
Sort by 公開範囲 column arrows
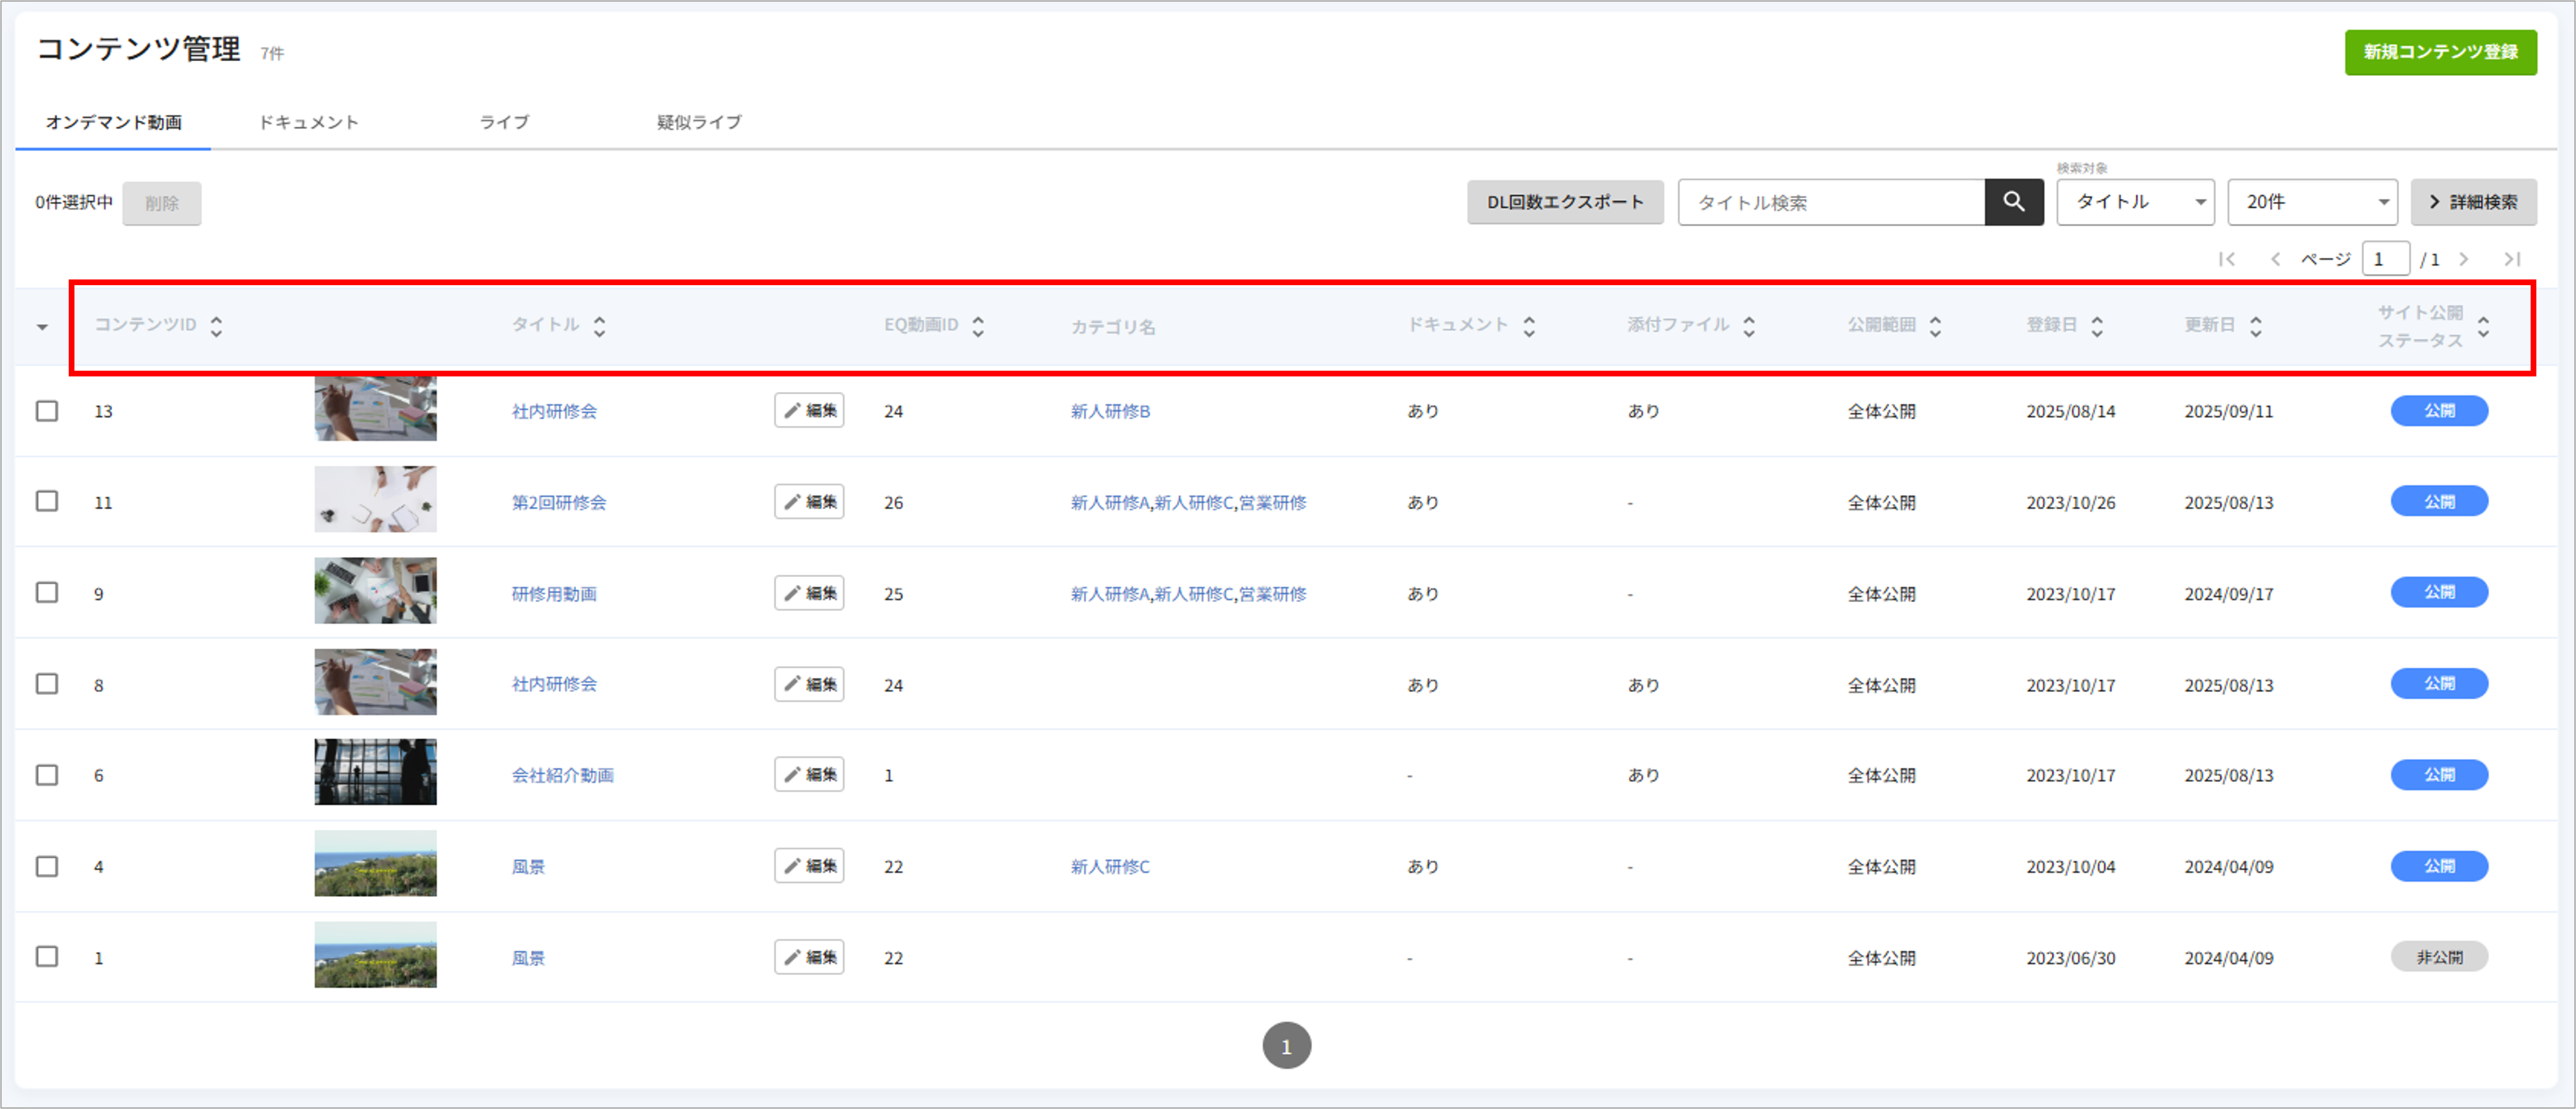(x=1935, y=325)
